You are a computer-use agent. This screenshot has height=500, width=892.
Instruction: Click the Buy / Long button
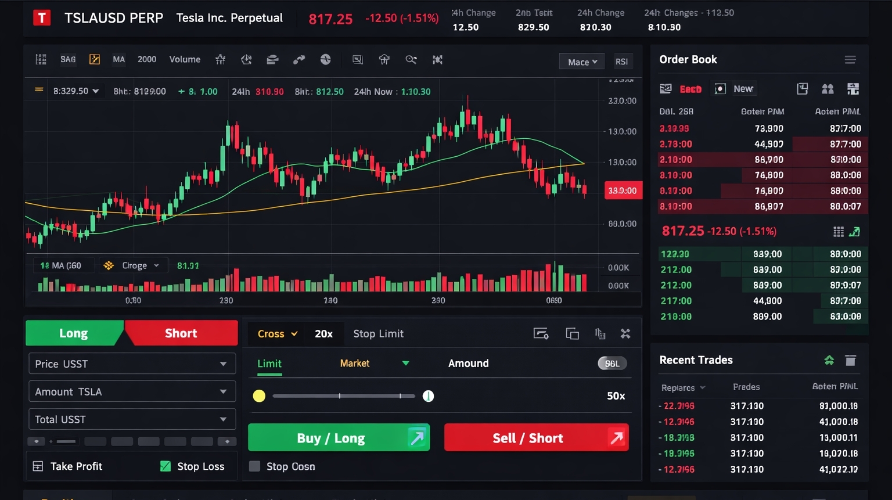[x=339, y=438]
